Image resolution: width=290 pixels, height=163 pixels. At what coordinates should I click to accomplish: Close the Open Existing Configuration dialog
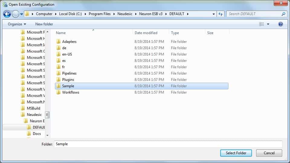281,3
